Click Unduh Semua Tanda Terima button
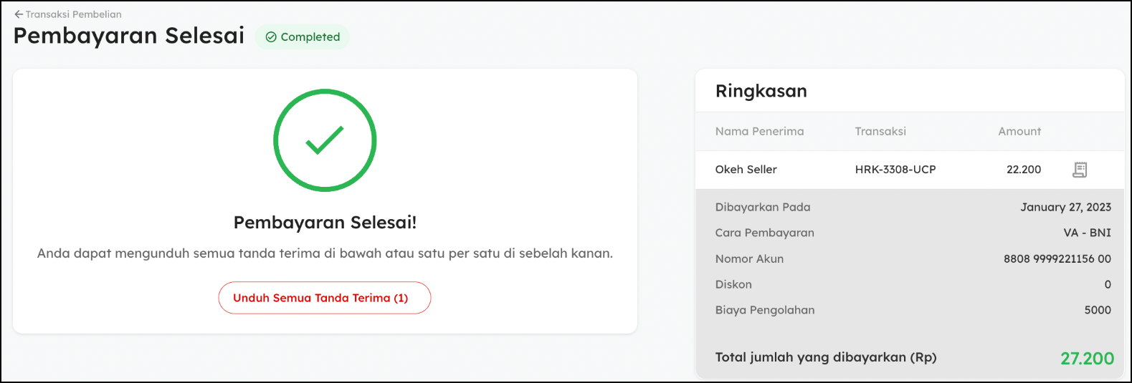This screenshot has height=383, width=1132. coord(324,298)
